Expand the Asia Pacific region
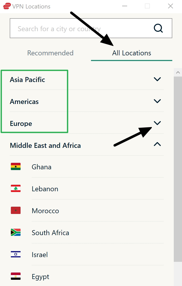 [157, 79]
